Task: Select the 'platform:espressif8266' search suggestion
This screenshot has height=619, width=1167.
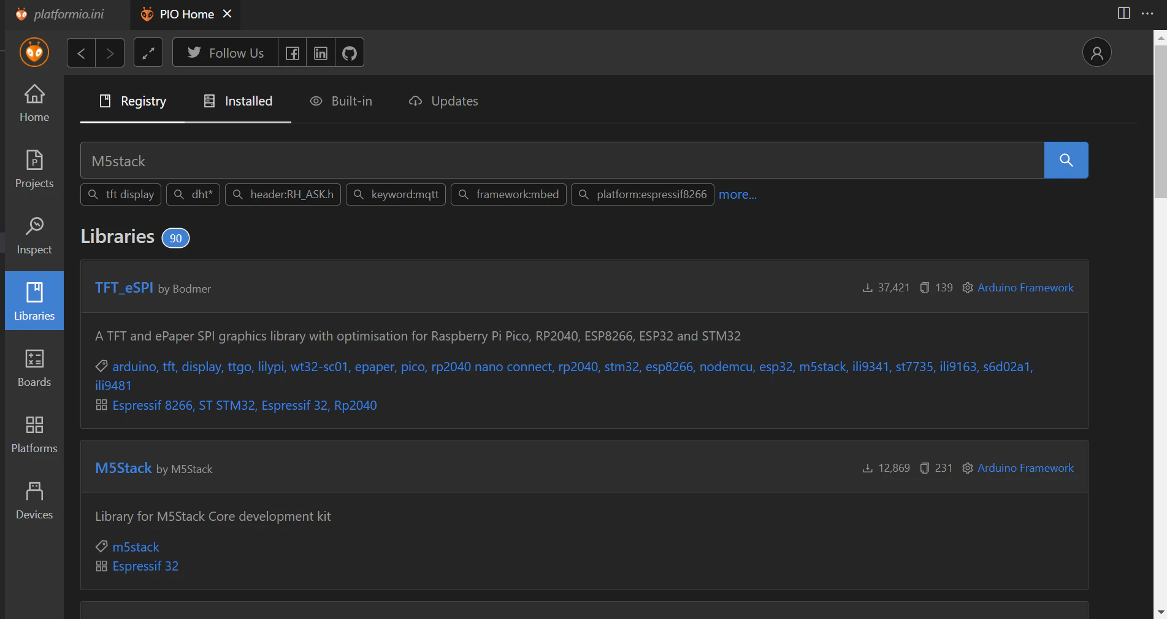Action: coord(643,194)
